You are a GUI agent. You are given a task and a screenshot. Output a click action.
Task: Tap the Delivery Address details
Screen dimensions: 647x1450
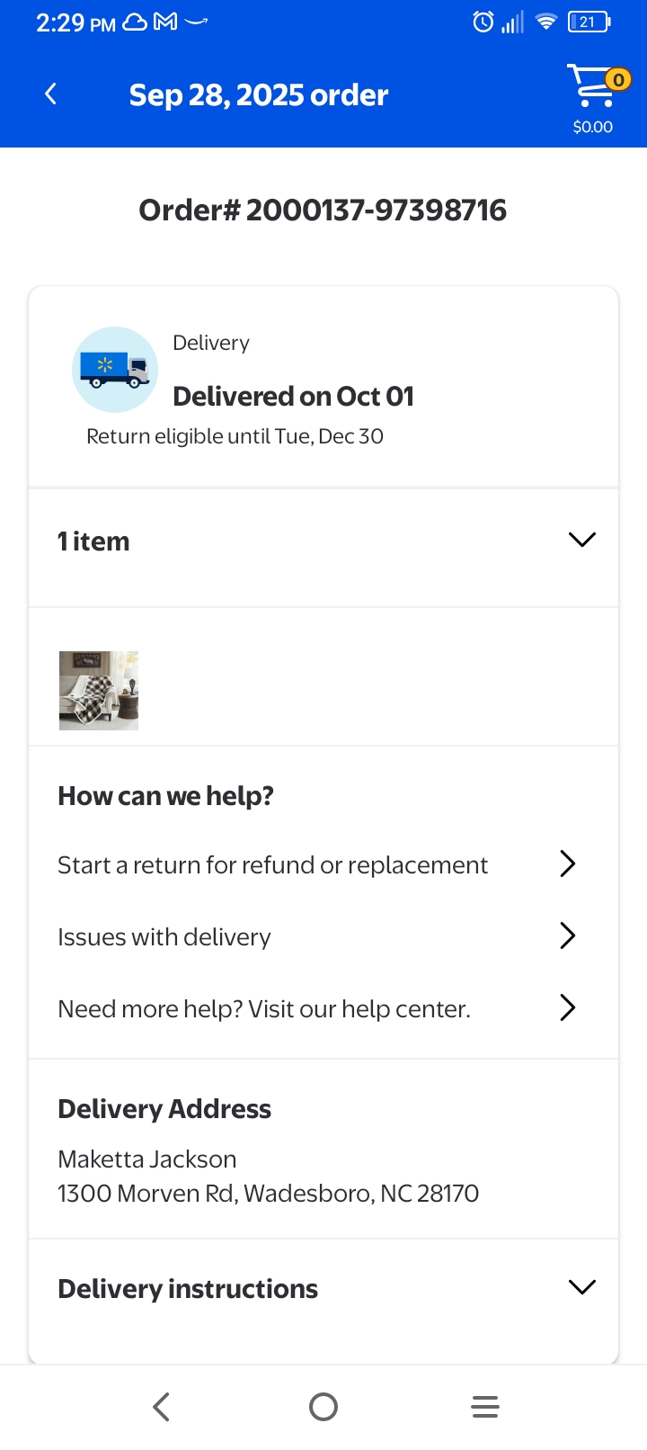point(268,1176)
